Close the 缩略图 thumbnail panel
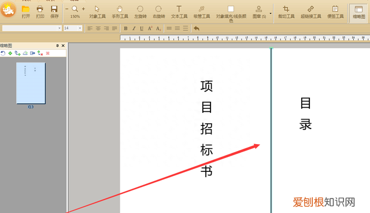 (63, 46)
